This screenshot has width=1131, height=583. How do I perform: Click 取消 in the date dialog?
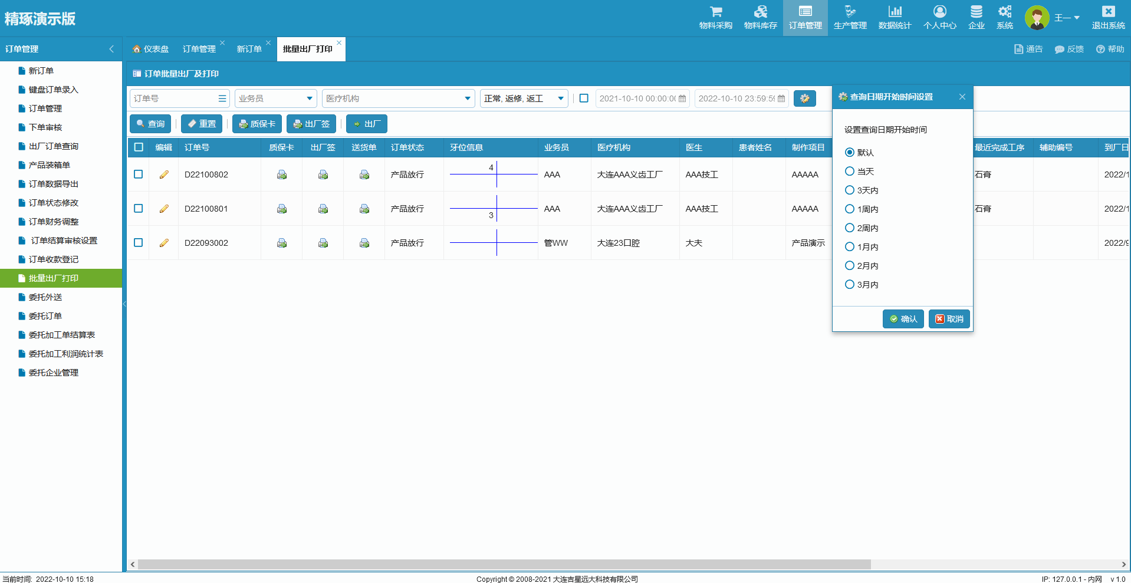pyautogui.click(x=949, y=319)
